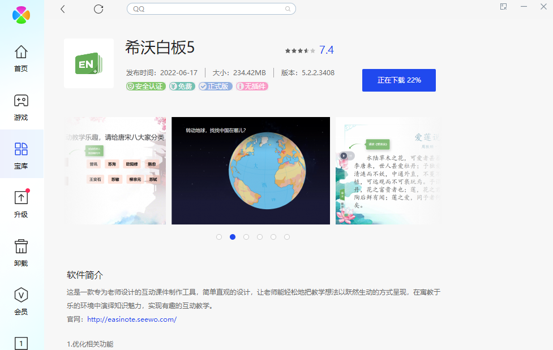The height and width of the screenshot is (350, 553).
Task: Click the colorful app logo at top left
Action: (x=21, y=15)
